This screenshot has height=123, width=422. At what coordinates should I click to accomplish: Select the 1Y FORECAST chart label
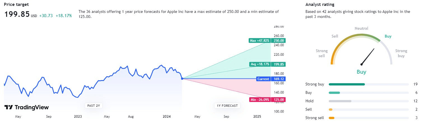point(227,106)
